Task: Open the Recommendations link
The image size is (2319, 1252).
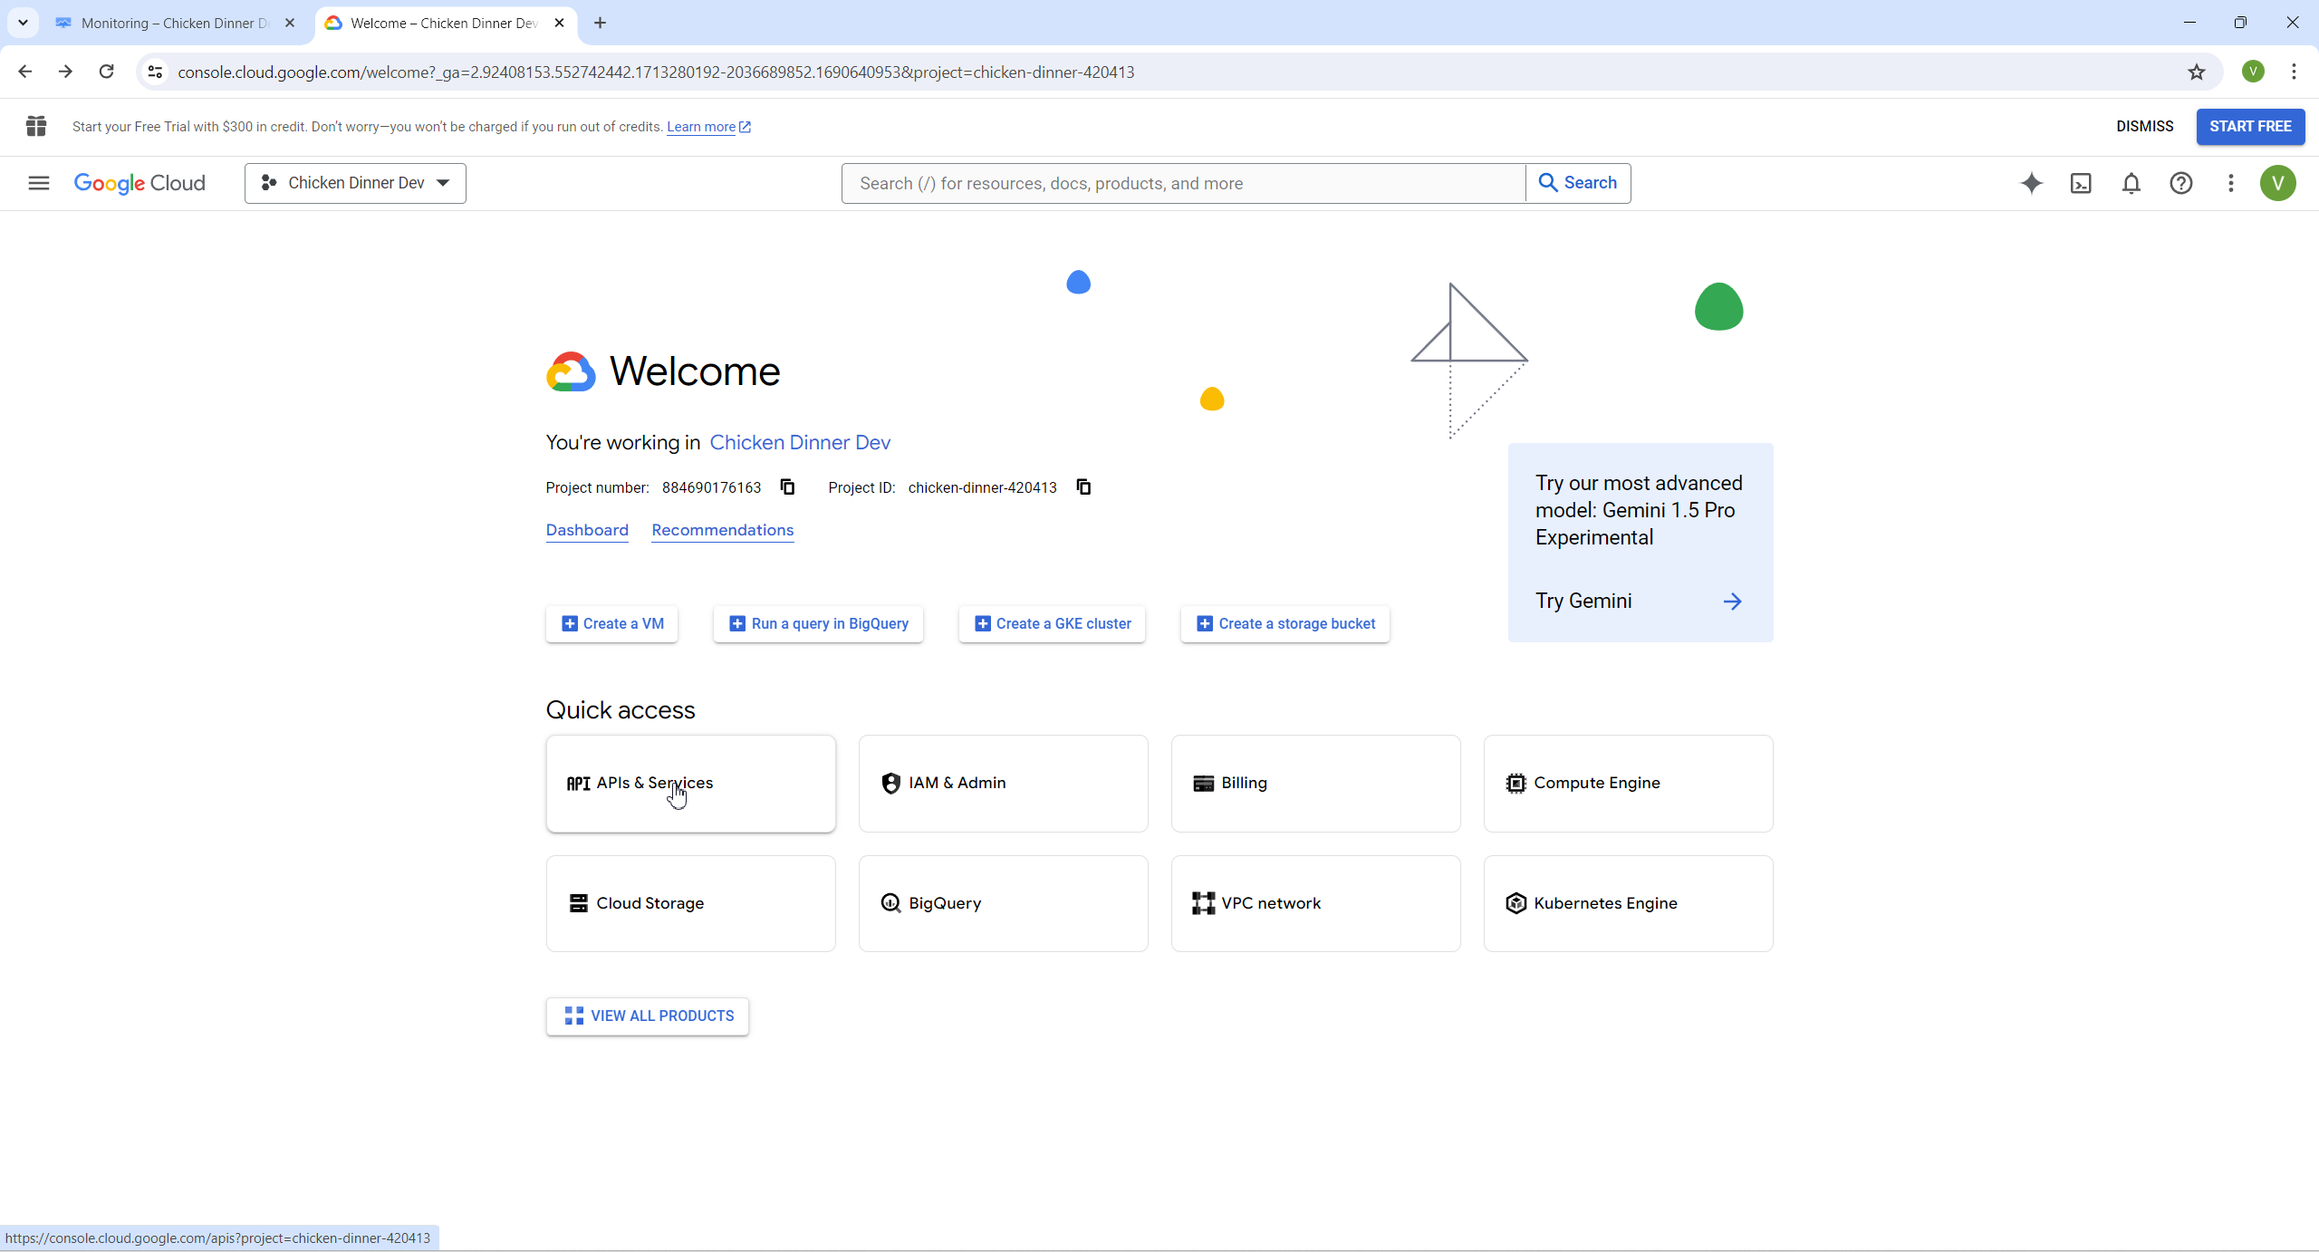Action: (722, 530)
